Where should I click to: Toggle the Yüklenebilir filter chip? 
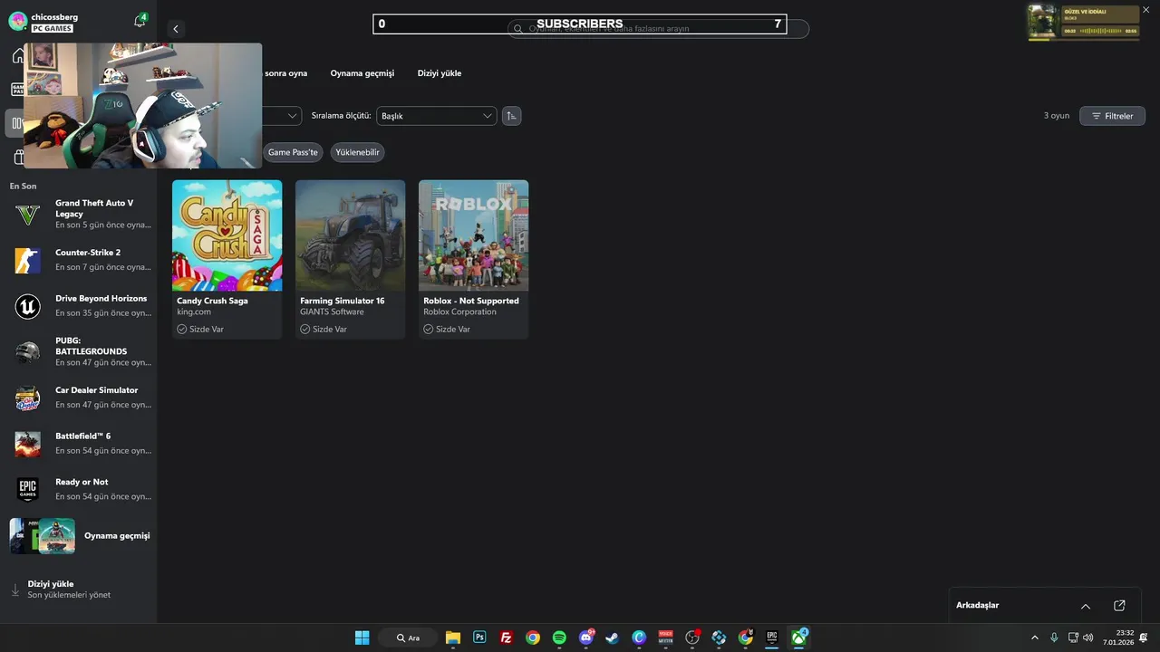[x=357, y=152]
